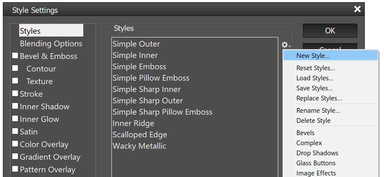This screenshot has width=384, height=177.
Task: Click the styles gear menu icon
Action: [286, 45]
